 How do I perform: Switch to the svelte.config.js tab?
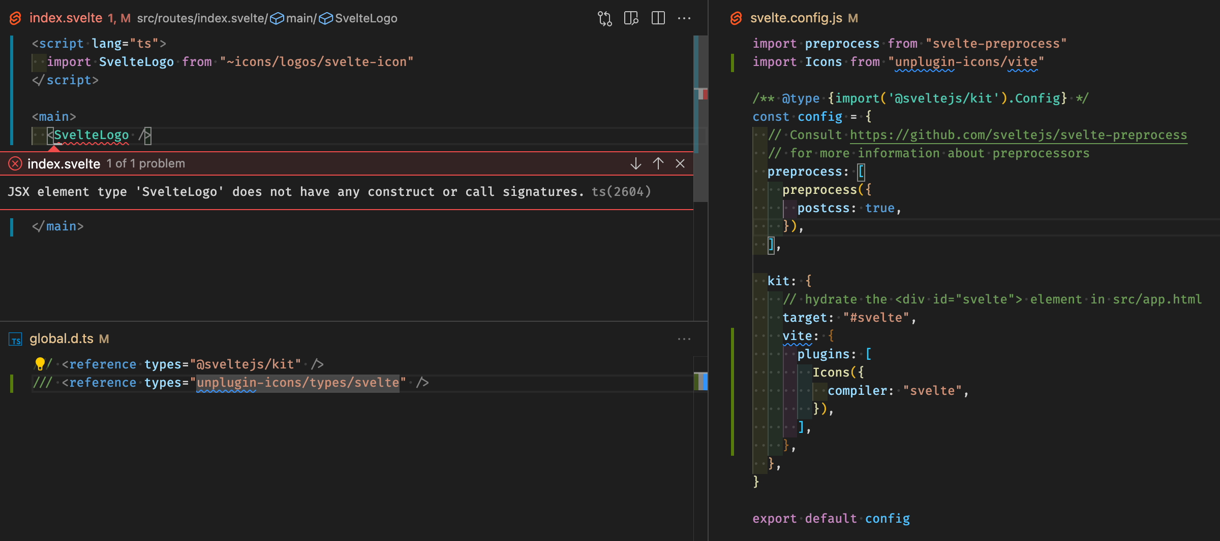803,18
